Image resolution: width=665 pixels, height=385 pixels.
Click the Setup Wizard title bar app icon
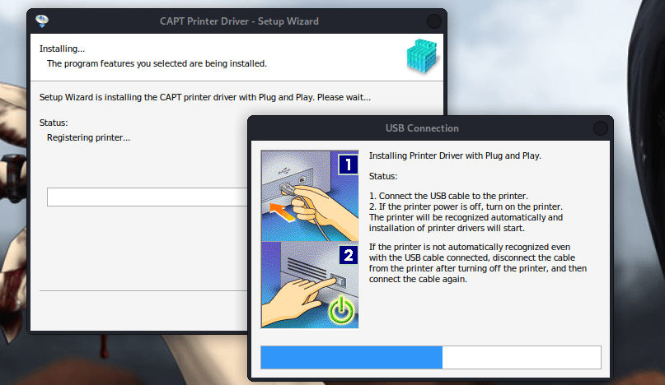42,21
